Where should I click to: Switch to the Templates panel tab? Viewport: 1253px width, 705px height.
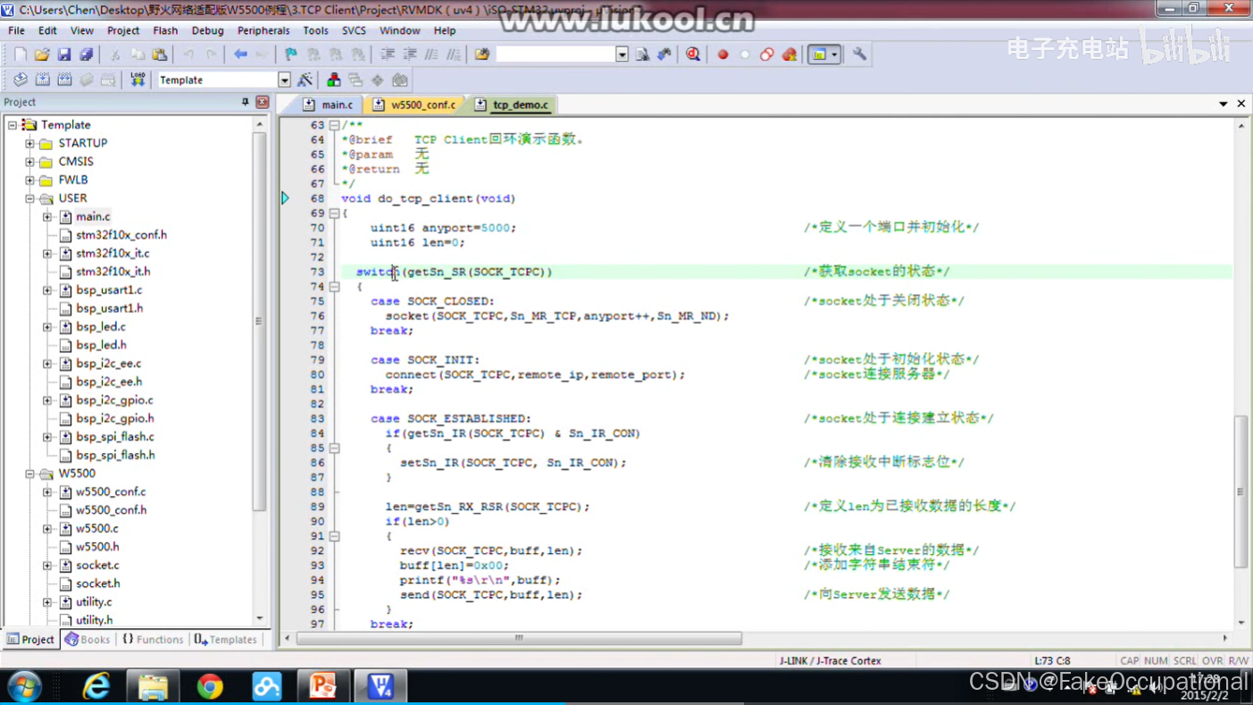tap(226, 640)
